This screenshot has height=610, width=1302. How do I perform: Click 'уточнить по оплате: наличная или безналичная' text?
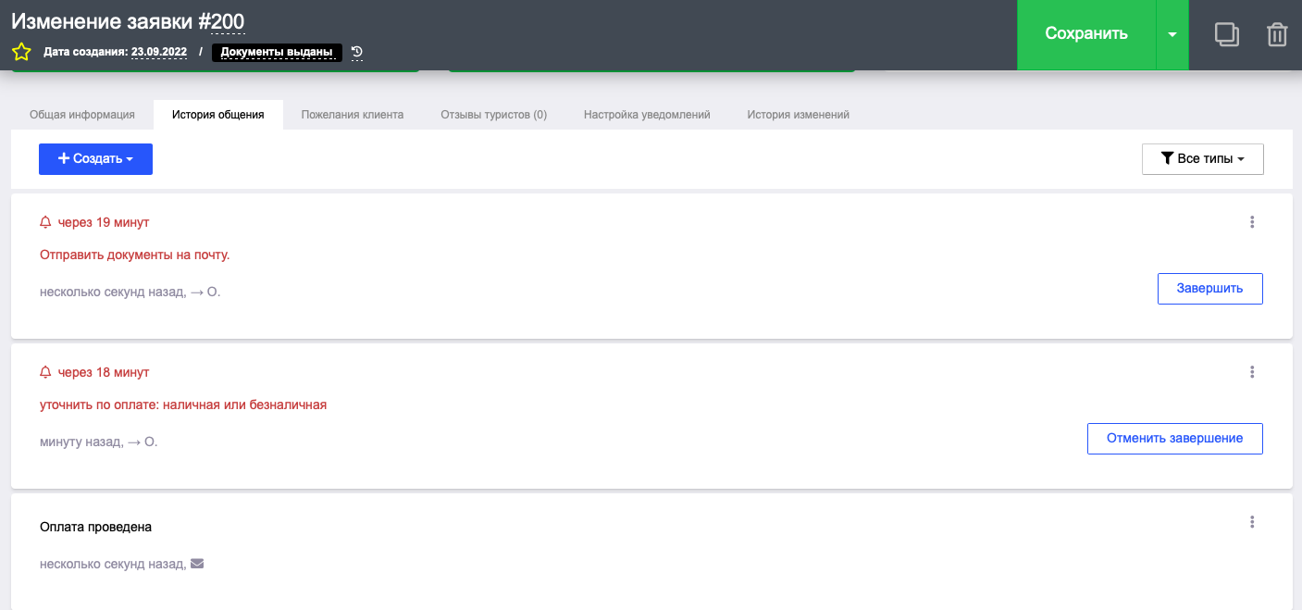pyautogui.click(x=183, y=405)
